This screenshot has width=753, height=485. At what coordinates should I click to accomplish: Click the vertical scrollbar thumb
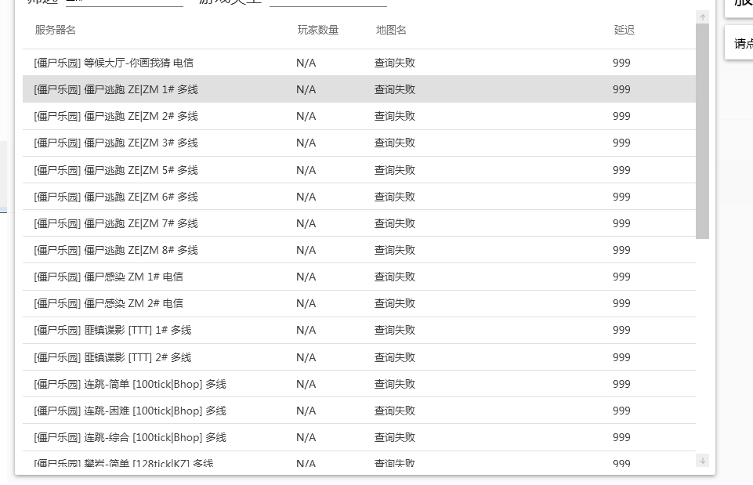pos(702,131)
